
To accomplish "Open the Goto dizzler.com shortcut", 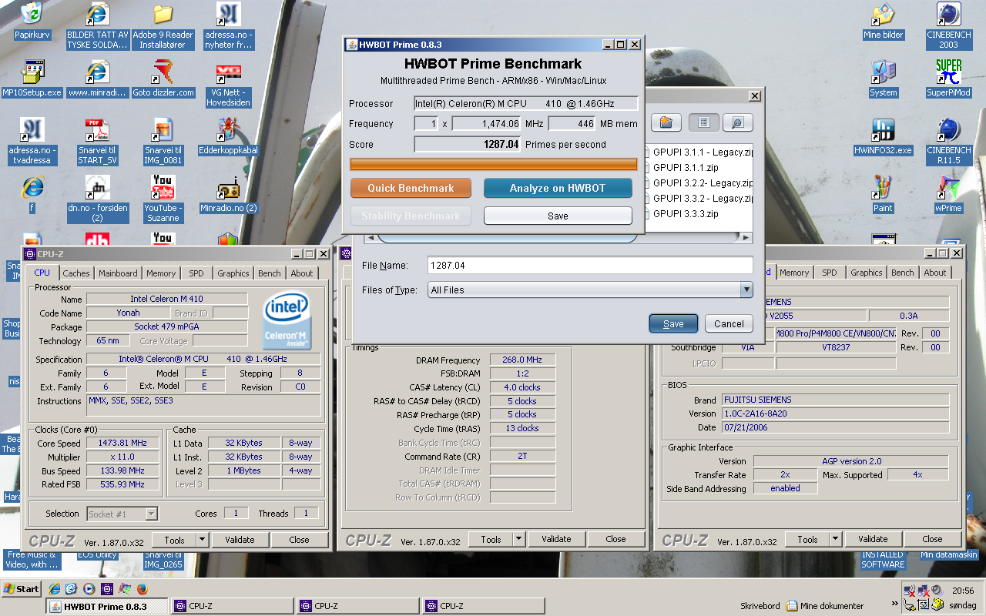I will [x=163, y=79].
